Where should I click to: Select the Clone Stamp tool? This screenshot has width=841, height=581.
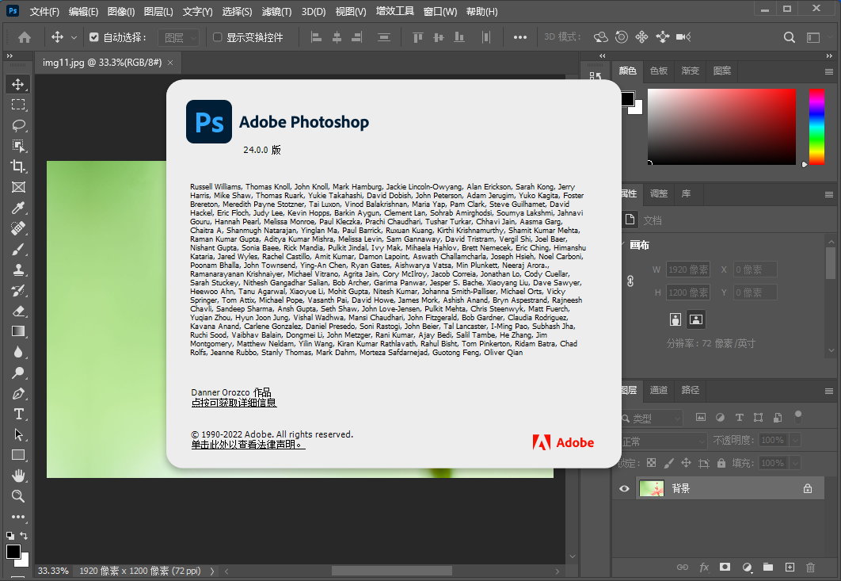click(17, 269)
